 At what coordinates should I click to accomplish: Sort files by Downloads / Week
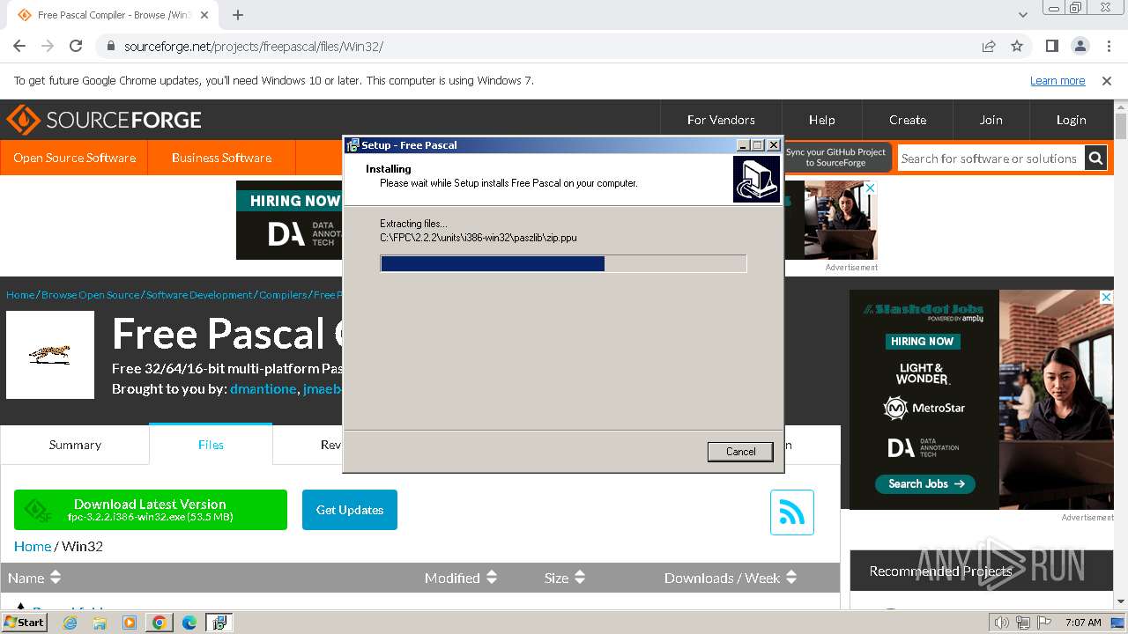(731, 578)
